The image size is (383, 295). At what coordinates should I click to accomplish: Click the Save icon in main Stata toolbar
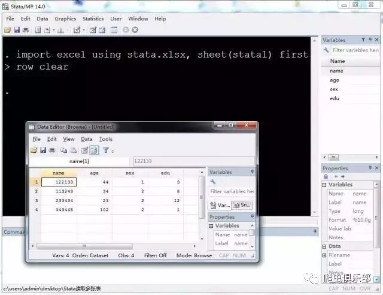click(17, 30)
